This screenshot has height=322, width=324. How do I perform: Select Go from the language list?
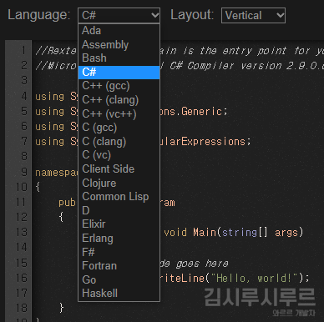tap(119, 279)
